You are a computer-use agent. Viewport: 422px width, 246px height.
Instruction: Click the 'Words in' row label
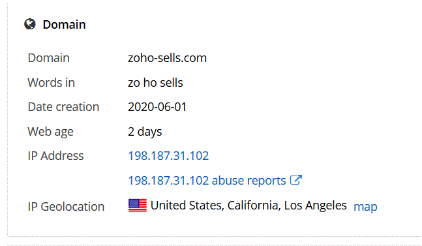coord(51,83)
